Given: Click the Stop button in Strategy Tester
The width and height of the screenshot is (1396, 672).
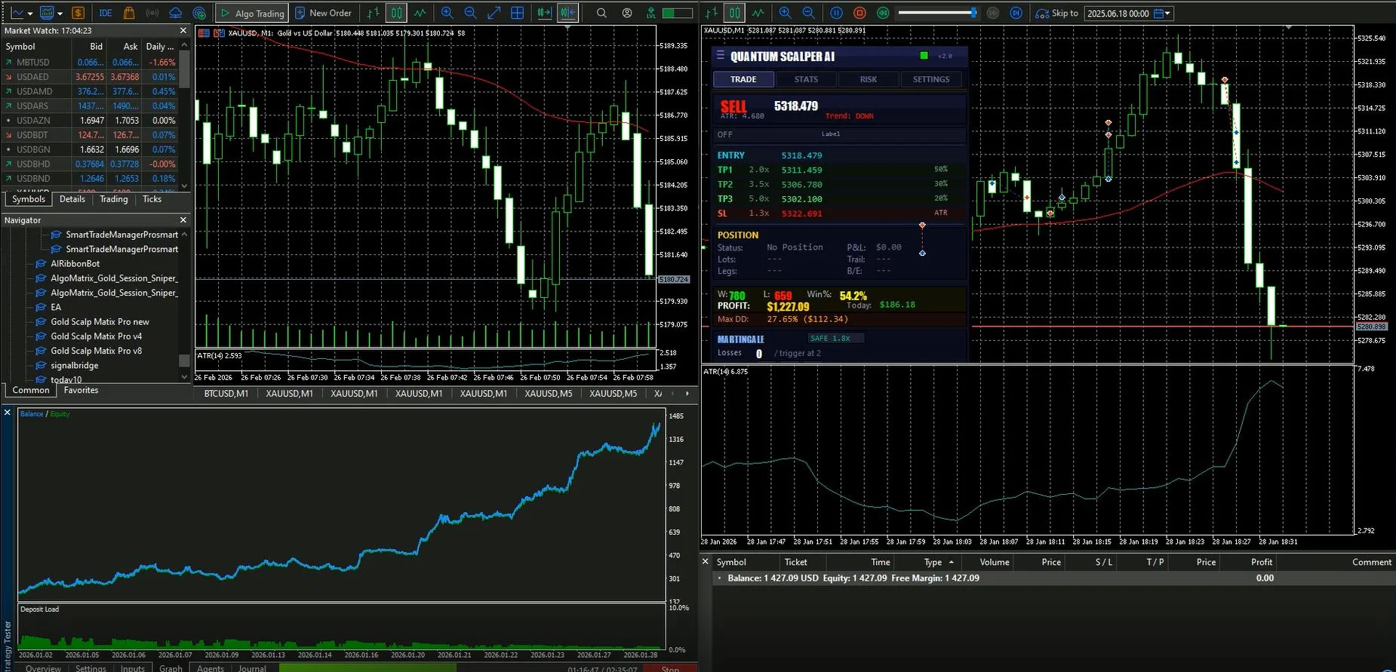Looking at the screenshot, I should click(670, 668).
